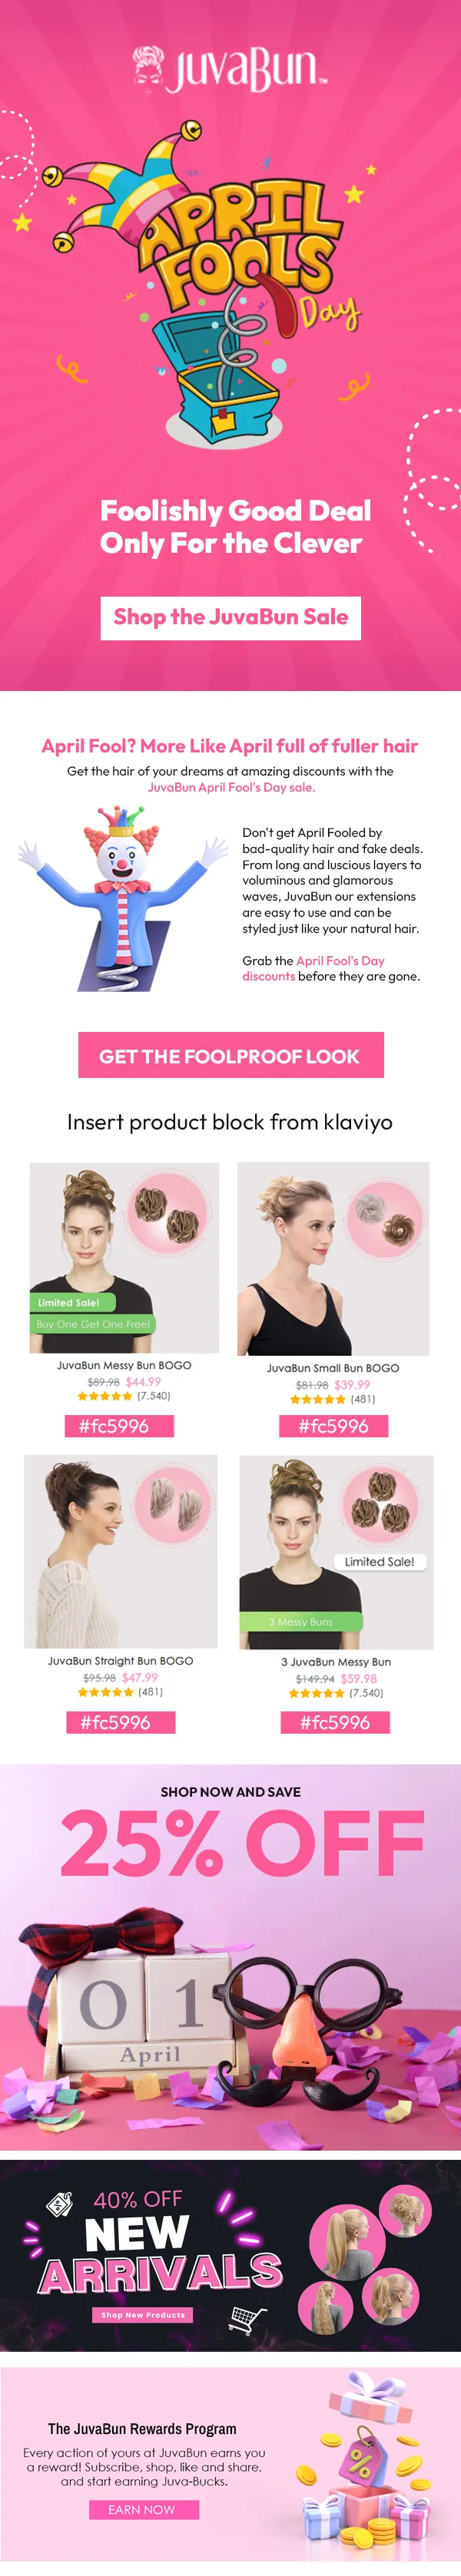Click Shop New Products button
This screenshot has height=2576, width=461.
(143, 2314)
